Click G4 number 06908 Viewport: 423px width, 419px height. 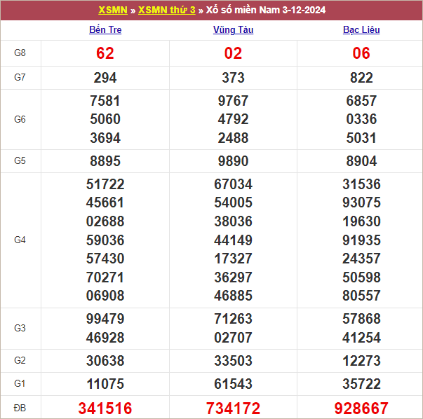click(x=105, y=296)
